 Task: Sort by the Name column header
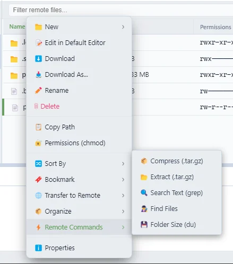click(x=17, y=27)
